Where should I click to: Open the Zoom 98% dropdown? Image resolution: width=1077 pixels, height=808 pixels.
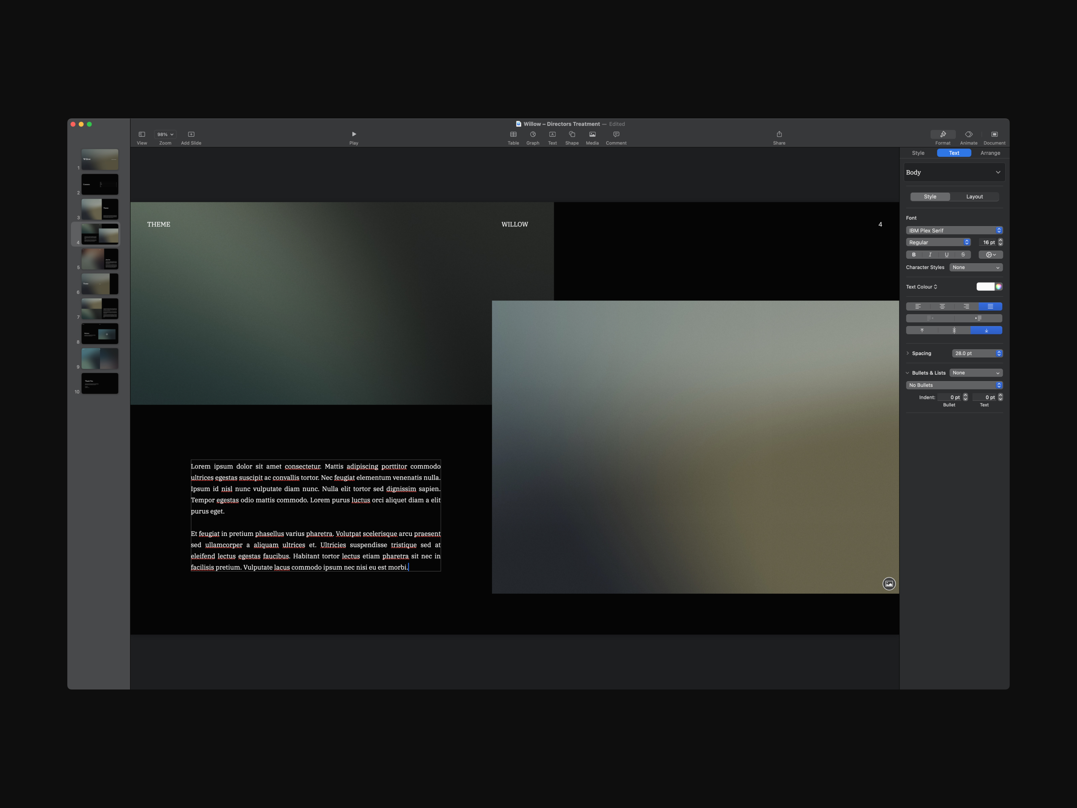(x=165, y=134)
